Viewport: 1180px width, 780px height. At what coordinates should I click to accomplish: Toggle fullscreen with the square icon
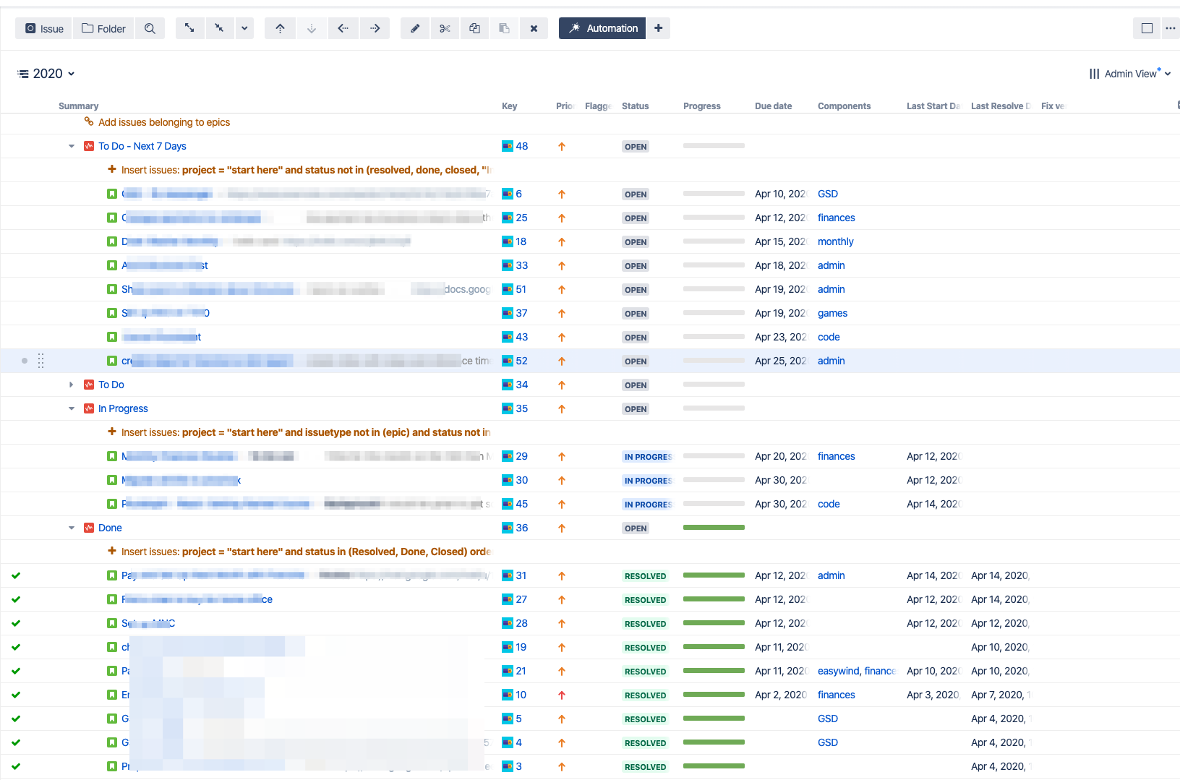pyautogui.click(x=1147, y=28)
